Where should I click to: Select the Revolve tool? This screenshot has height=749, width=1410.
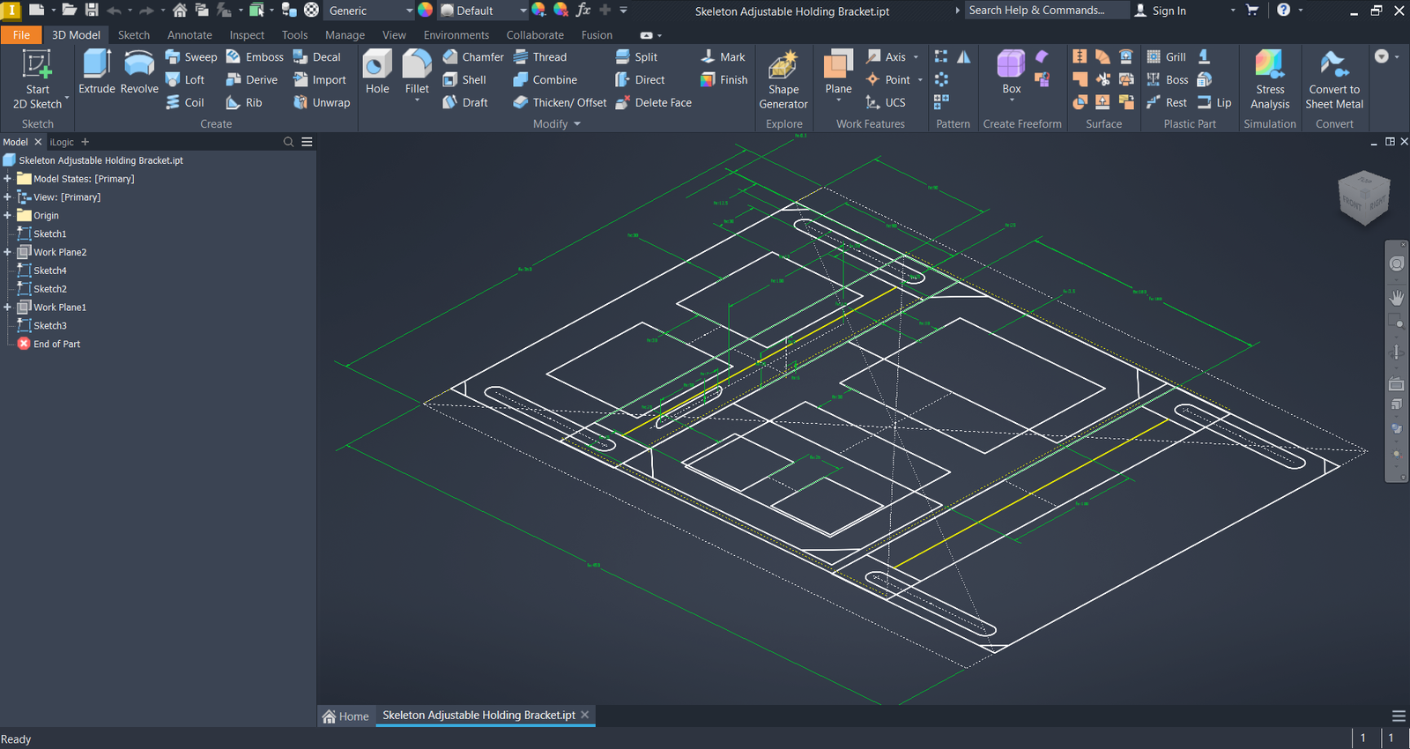click(x=139, y=71)
